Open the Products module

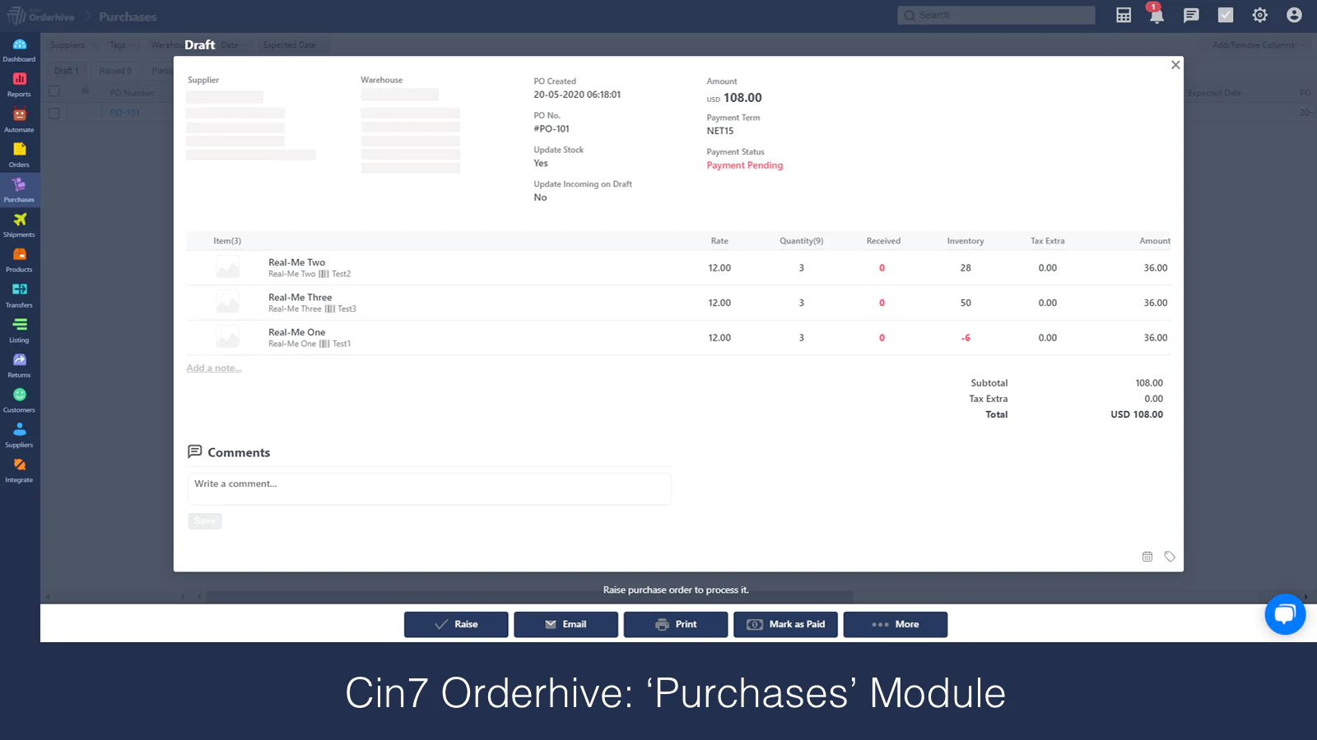coord(19,260)
